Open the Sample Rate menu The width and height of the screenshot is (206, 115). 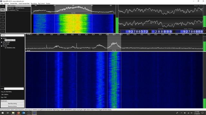tap(14, 4)
